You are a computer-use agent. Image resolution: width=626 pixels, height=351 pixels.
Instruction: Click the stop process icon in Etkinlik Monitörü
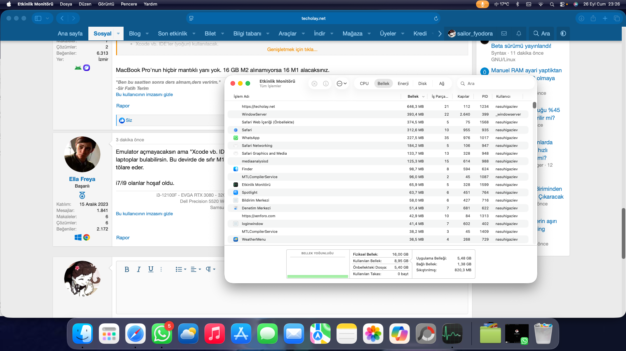pyautogui.click(x=314, y=84)
